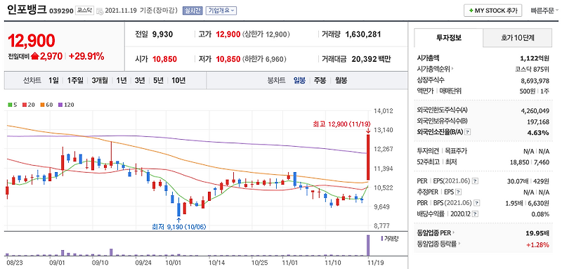The width and height of the screenshot is (562, 269).
Task: Click the 최저 9,190 (10/06) chart marker
Action: tap(179, 227)
